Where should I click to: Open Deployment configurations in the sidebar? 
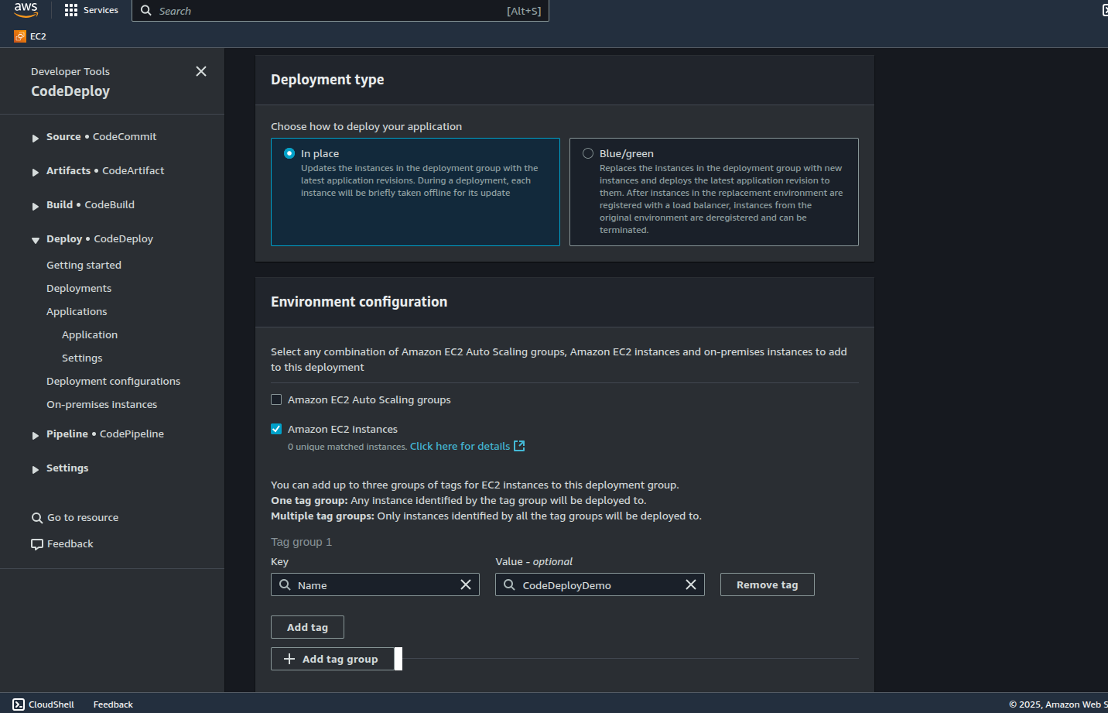113,381
